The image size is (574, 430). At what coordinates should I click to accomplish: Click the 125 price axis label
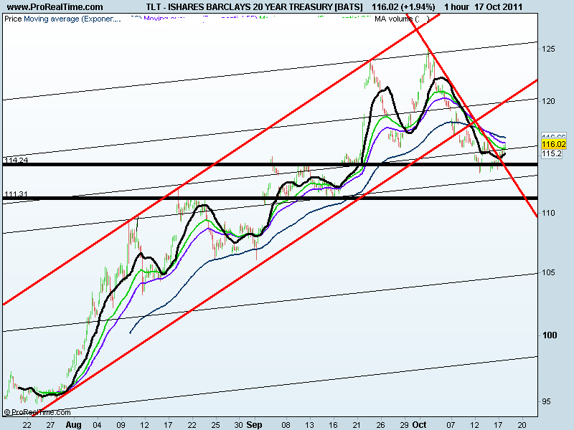point(548,49)
